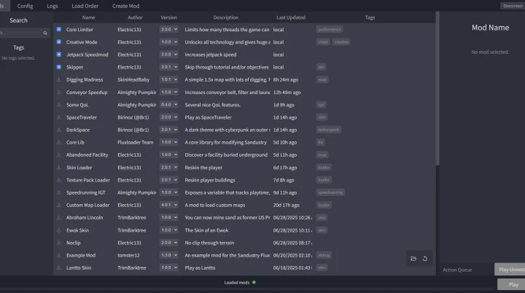Open Creative Mode version dropdown

[168, 42]
